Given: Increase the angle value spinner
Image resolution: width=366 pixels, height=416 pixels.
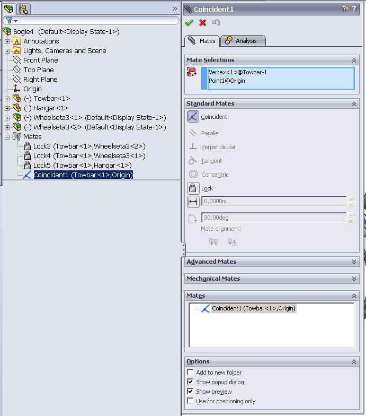Looking at the screenshot, I should coord(351,215).
